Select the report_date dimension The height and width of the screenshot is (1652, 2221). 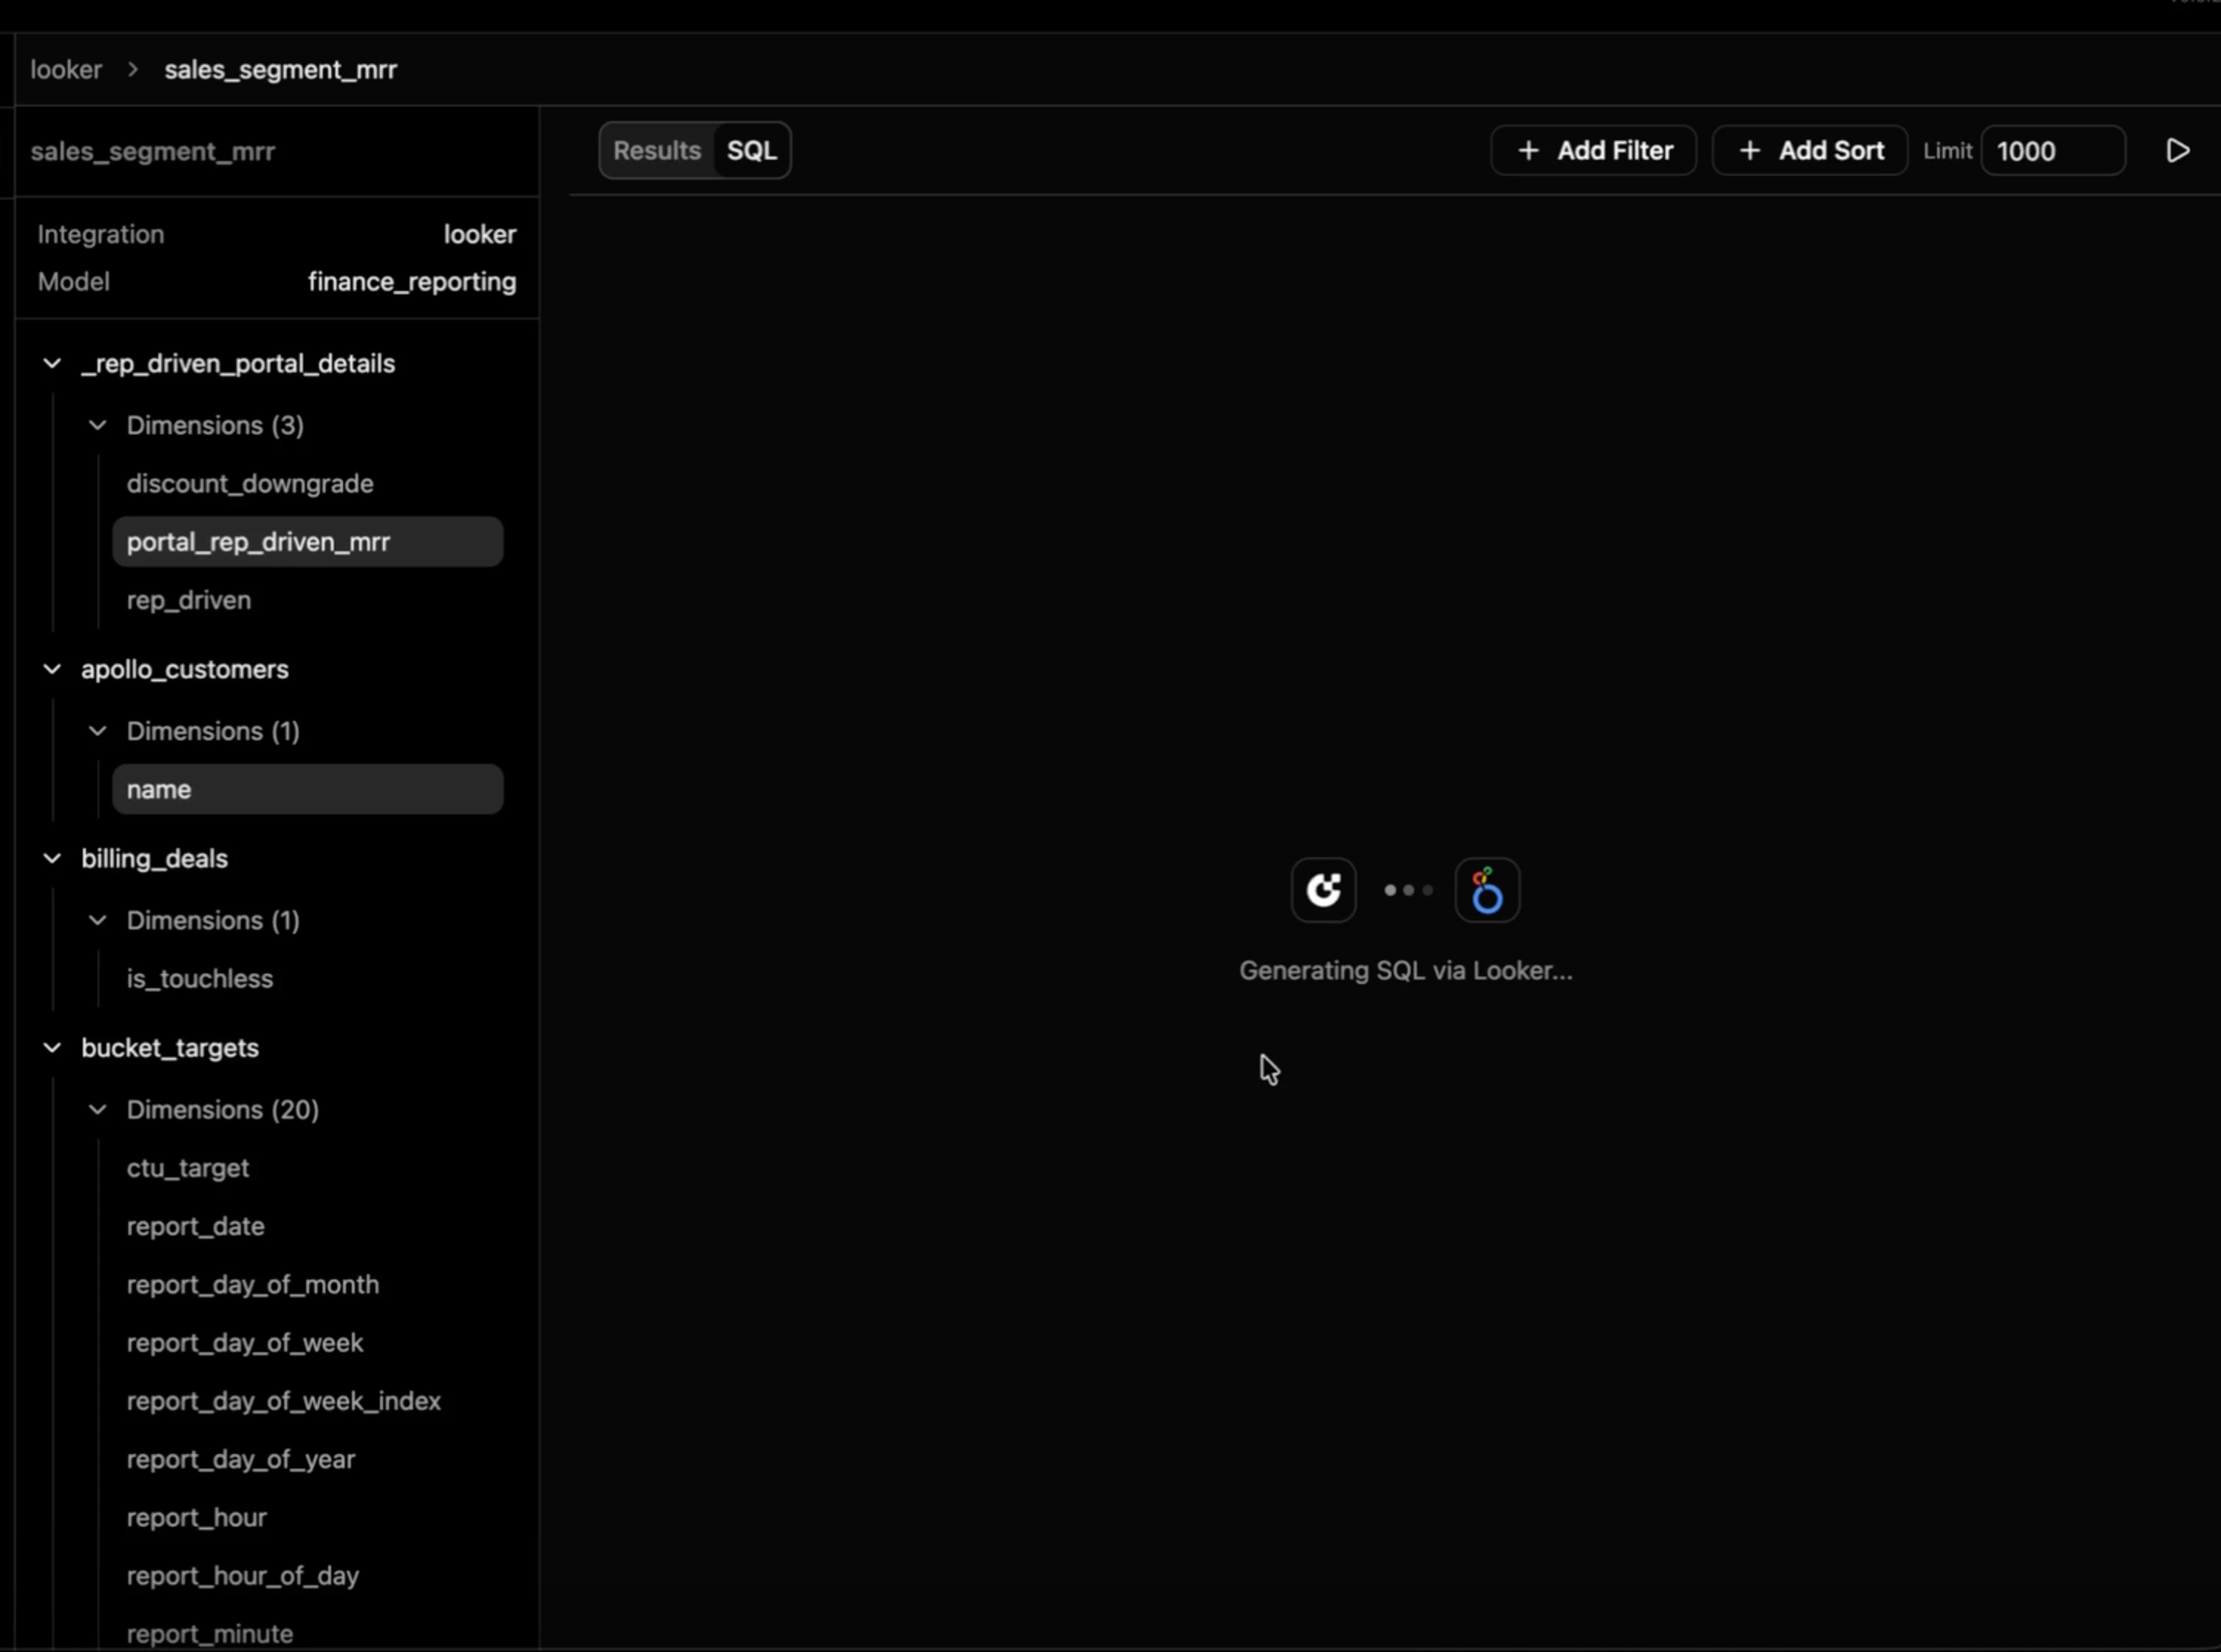pos(195,1226)
